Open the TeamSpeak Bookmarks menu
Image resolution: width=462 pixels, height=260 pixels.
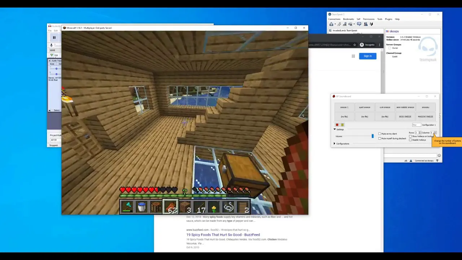pyautogui.click(x=348, y=19)
